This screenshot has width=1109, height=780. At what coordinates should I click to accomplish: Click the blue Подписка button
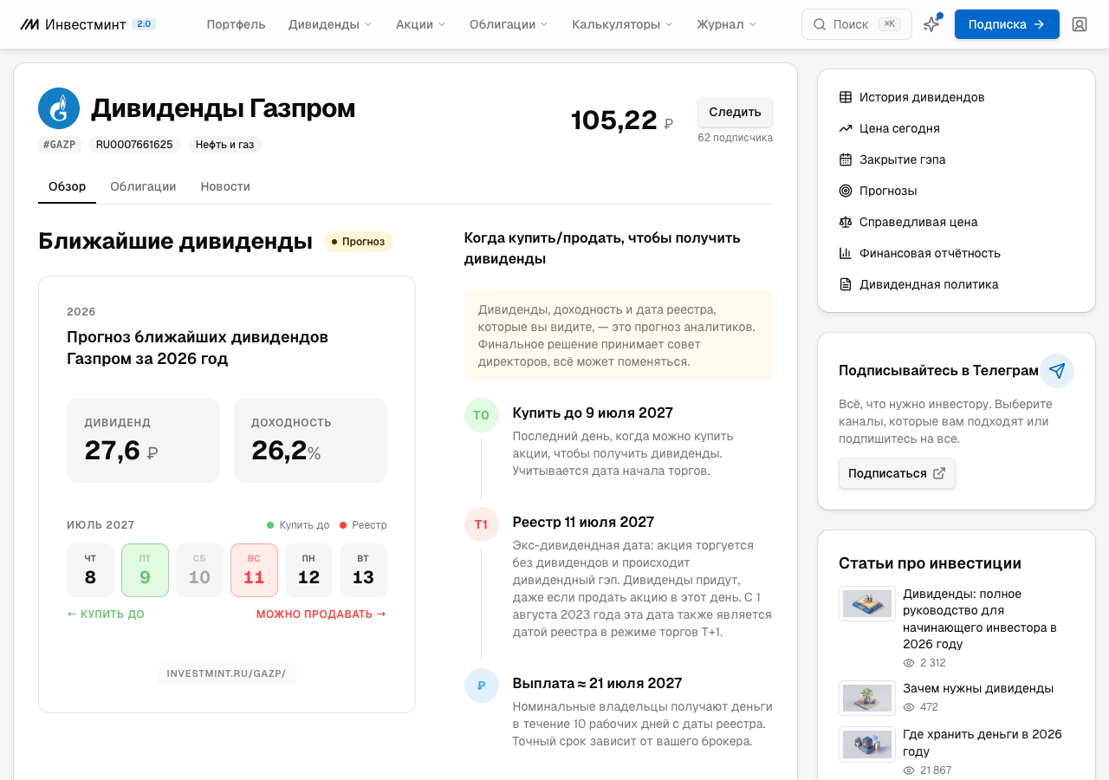pos(1007,24)
